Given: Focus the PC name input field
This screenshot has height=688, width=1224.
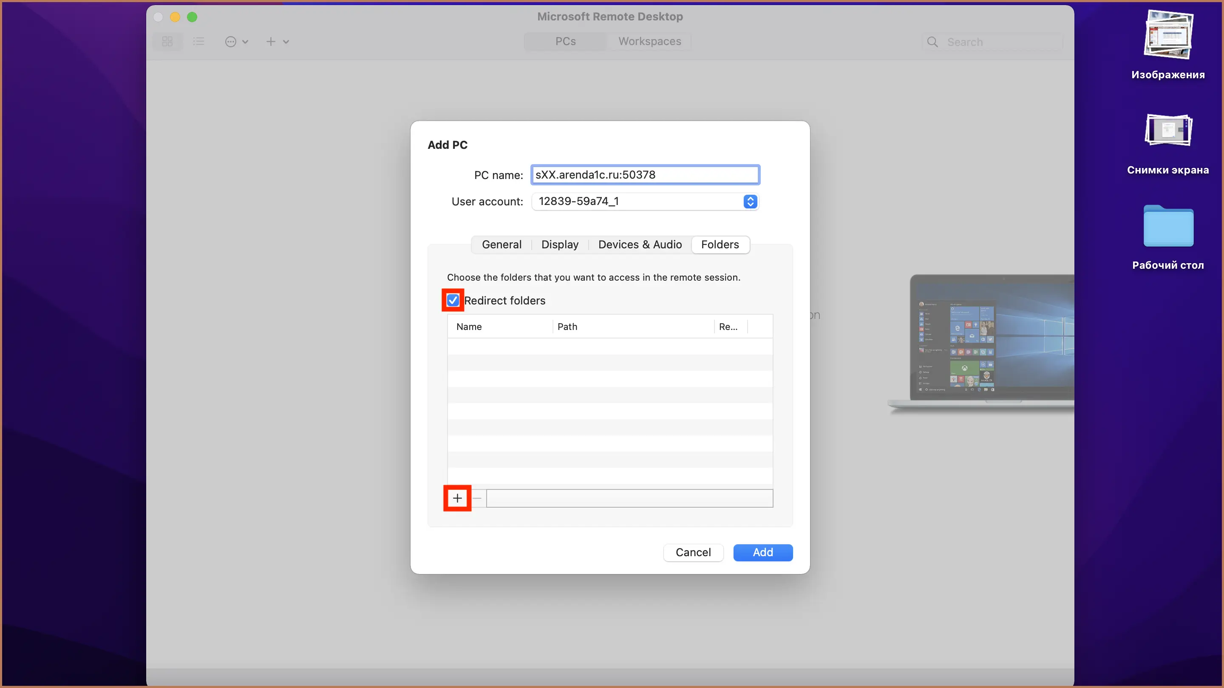Looking at the screenshot, I should point(645,174).
